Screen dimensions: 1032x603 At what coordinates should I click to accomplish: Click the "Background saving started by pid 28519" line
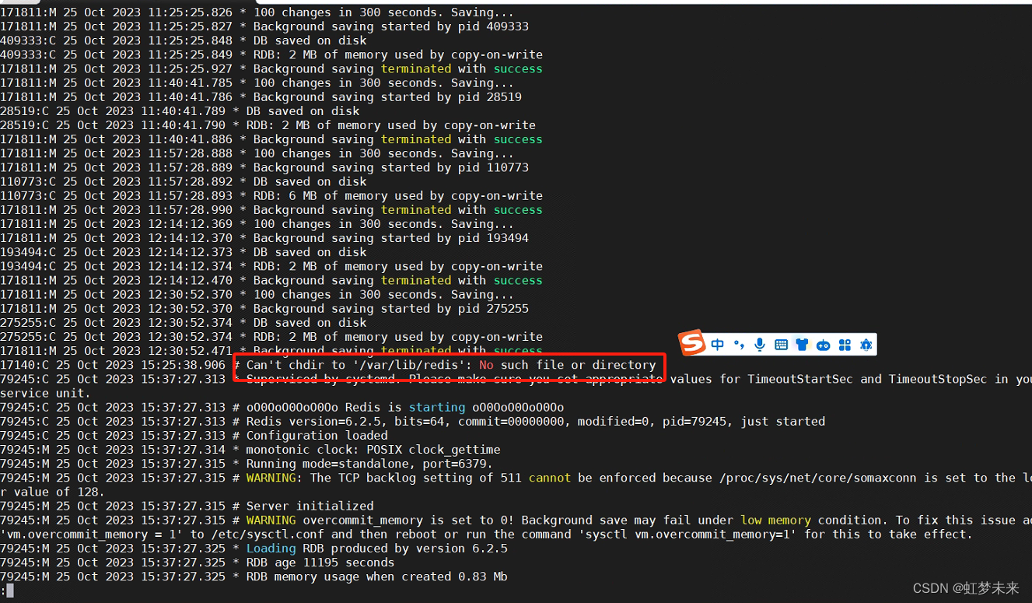tap(261, 97)
